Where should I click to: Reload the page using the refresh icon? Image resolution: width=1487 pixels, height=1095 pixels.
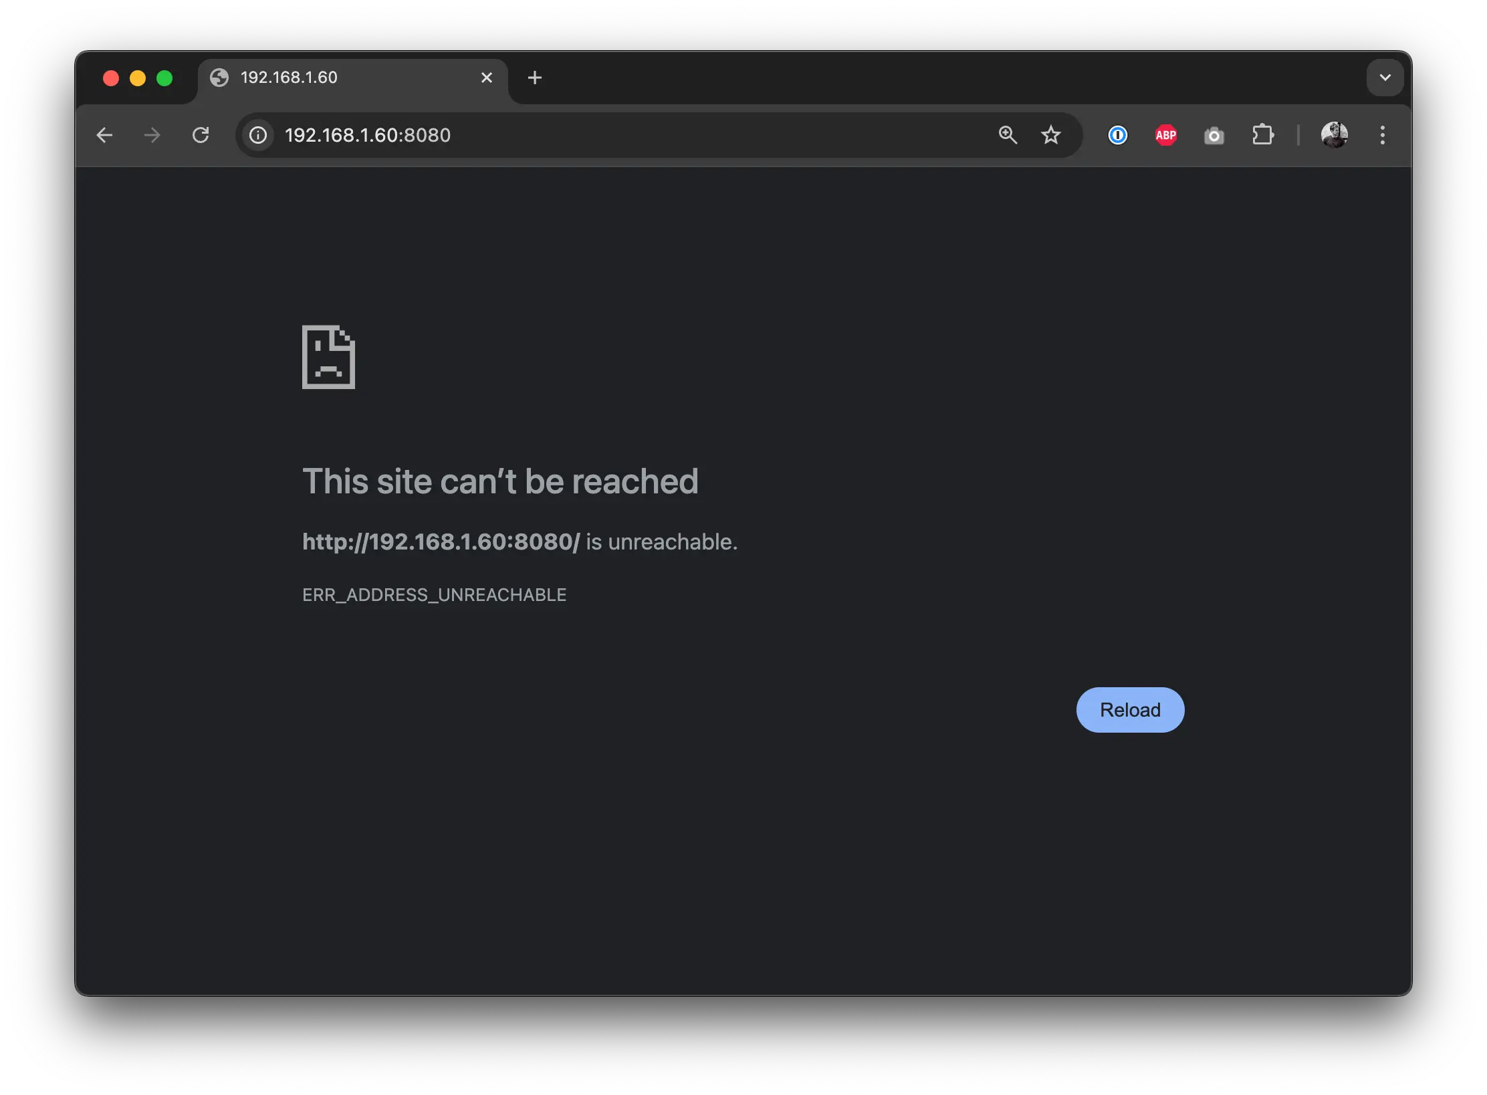(x=201, y=135)
